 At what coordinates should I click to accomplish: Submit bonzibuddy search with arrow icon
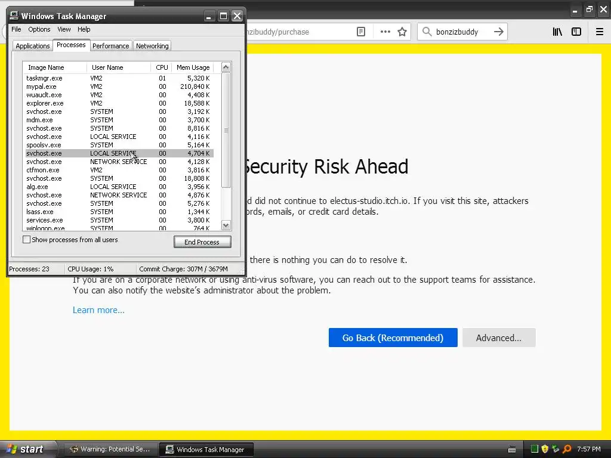pos(498,32)
